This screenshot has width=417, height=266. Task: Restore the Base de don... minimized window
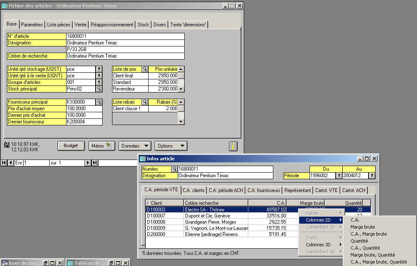(x=46, y=263)
